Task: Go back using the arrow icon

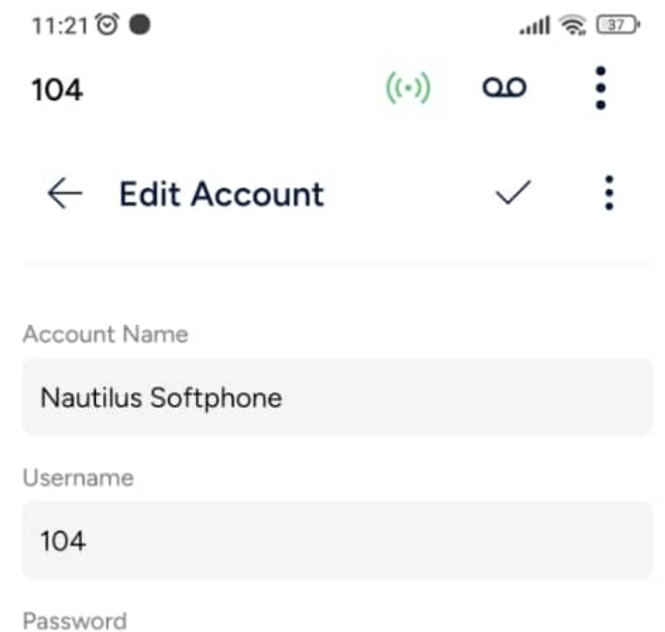Action: [x=64, y=193]
